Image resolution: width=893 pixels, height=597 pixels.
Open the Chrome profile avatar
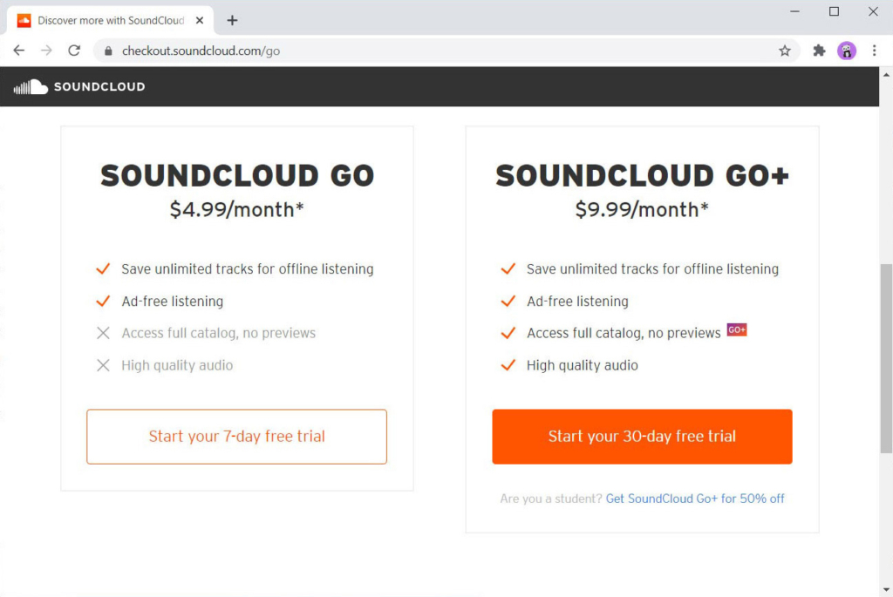(x=847, y=51)
